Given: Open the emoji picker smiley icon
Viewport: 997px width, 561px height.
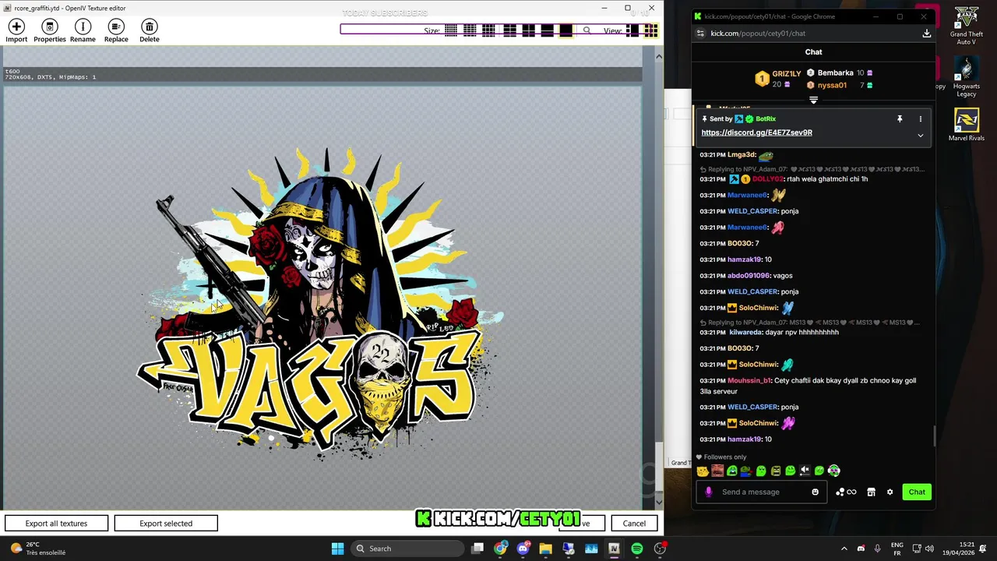Looking at the screenshot, I should coord(816,492).
